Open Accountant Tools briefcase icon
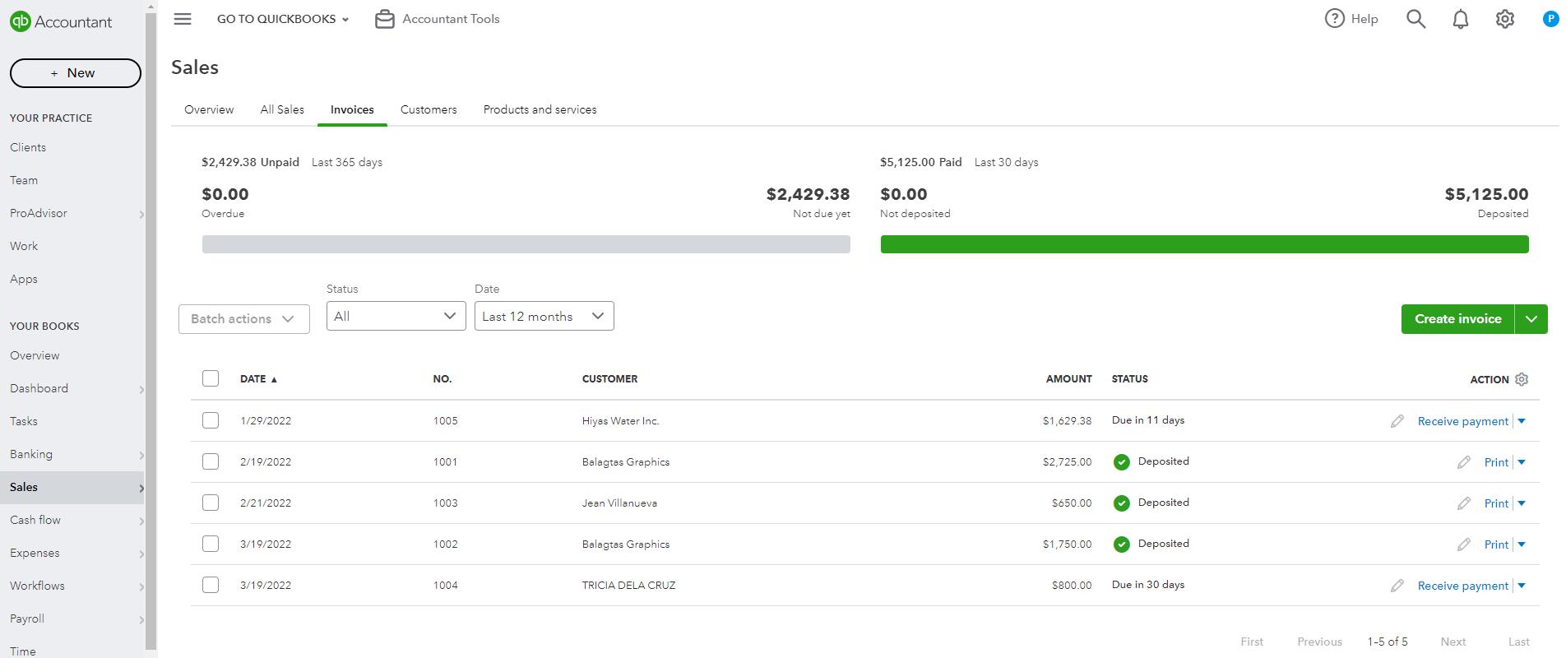Screen dimensions: 1566x658 385,19
